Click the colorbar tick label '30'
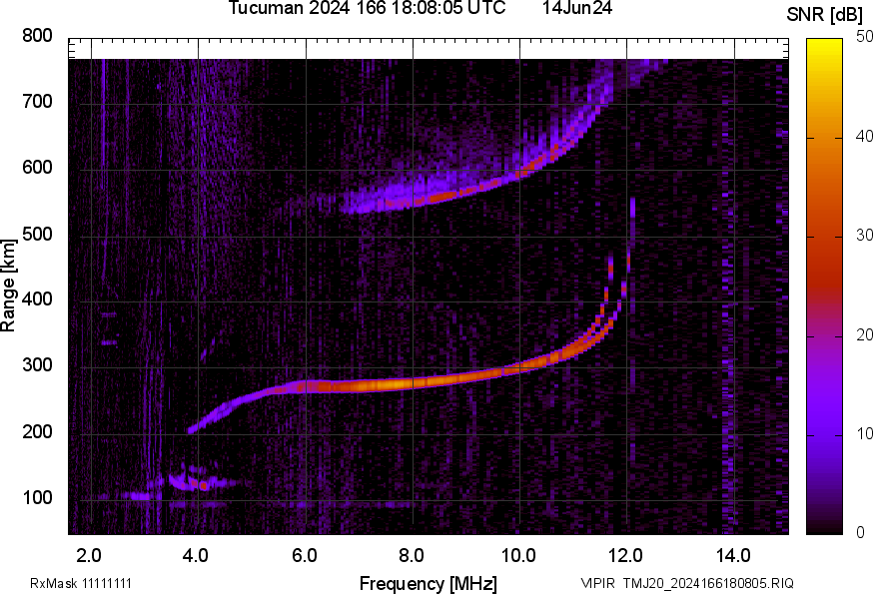873x594 pixels. pos(864,236)
